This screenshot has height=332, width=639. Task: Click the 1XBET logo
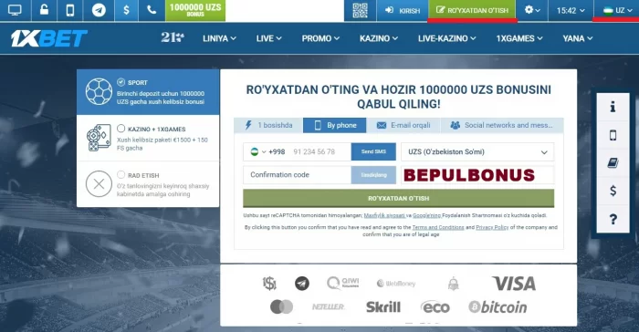pos(49,38)
